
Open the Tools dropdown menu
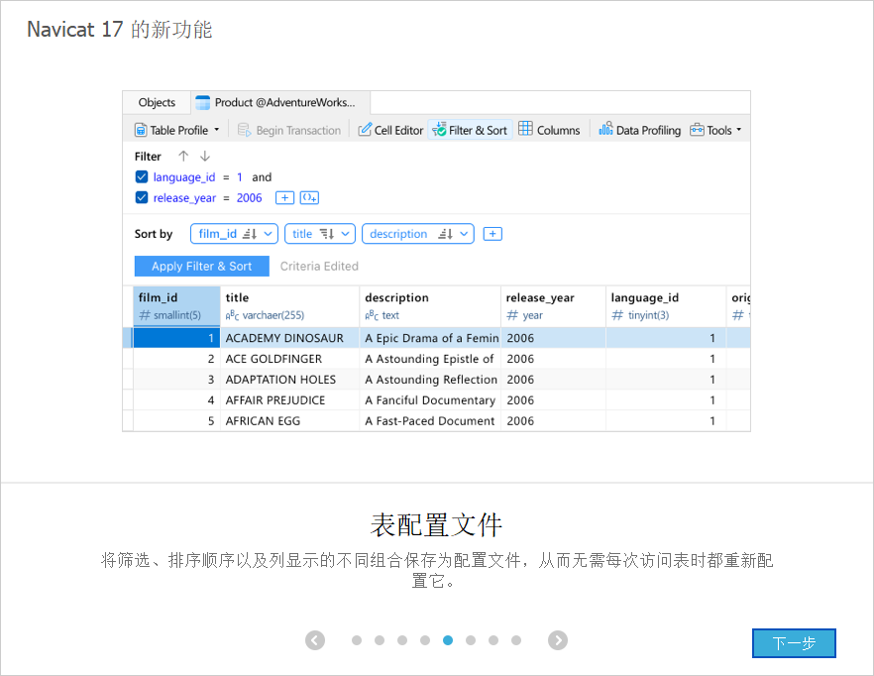(x=739, y=130)
